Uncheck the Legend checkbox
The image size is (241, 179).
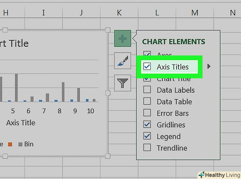pyautogui.click(x=147, y=136)
